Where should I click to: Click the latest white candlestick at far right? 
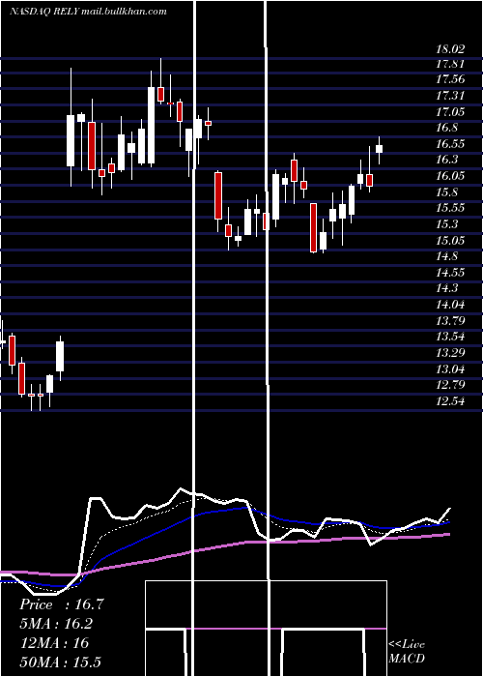[379, 149]
